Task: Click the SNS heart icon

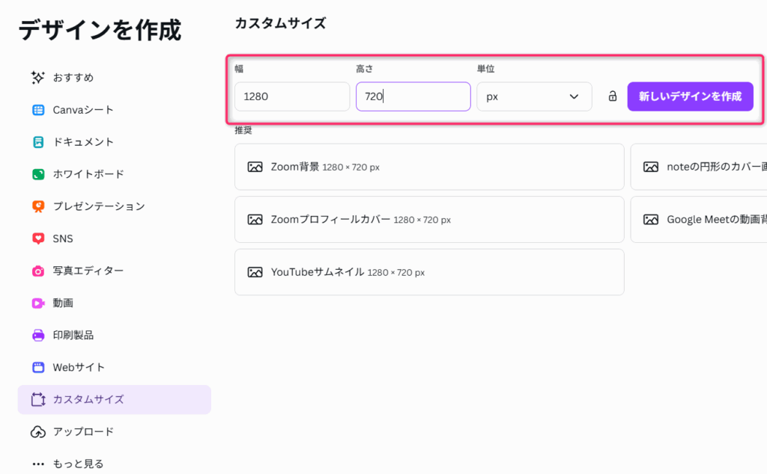Action: (38, 238)
